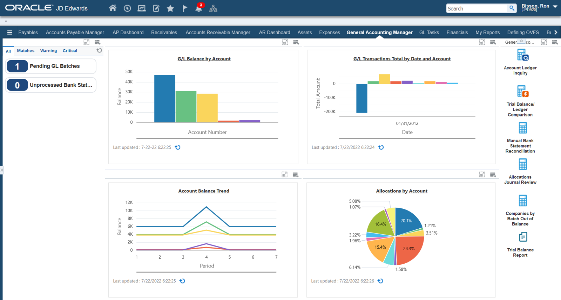Open the notifications bell icon

[x=198, y=8]
